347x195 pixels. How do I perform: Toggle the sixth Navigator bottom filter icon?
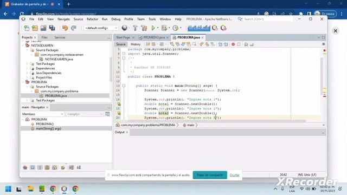point(63,167)
